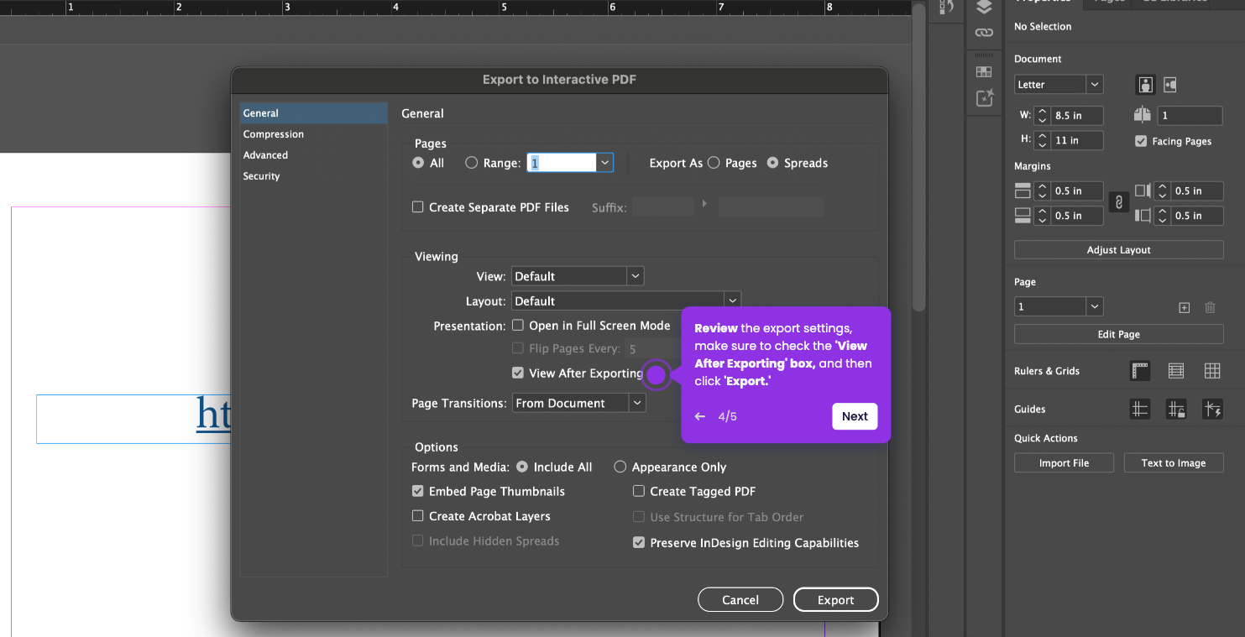Open the Compression section

[x=313, y=134]
